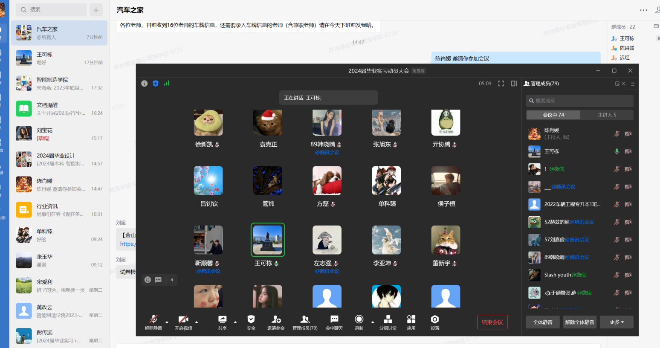Open the 汽车之家 chat conversation
The height and width of the screenshot is (348, 660).
click(x=59, y=33)
